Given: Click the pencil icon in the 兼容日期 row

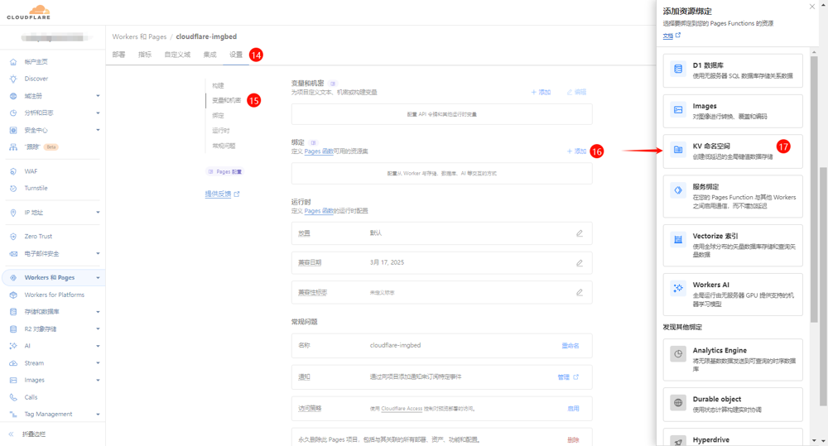Looking at the screenshot, I should (579, 263).
